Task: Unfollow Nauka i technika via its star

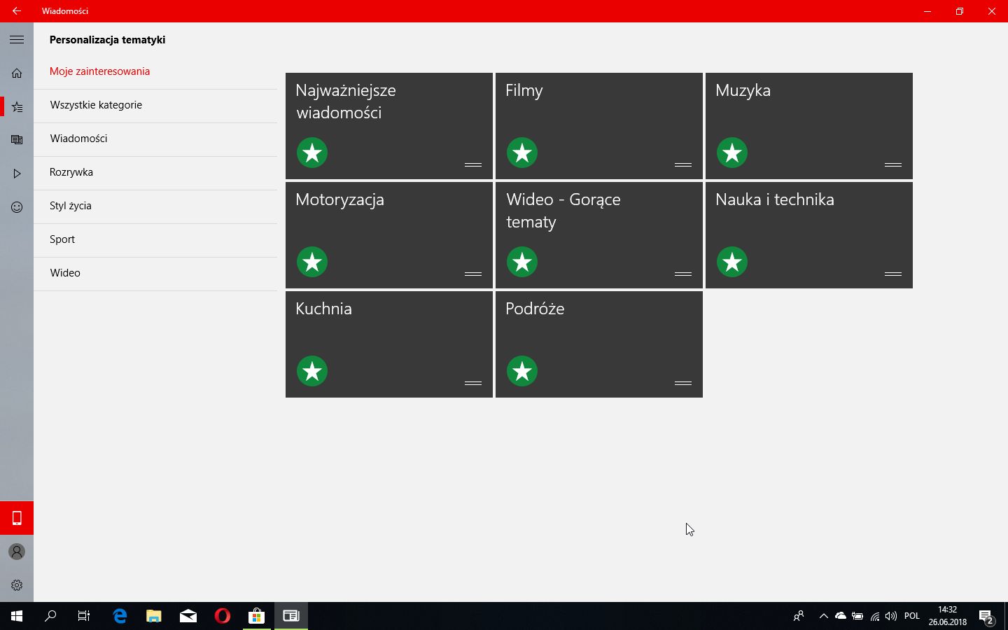Action: pos(732,262)
